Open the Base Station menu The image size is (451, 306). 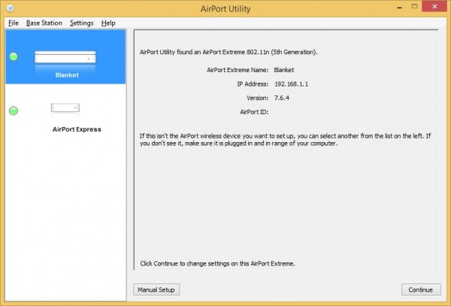pyautogui.click(x=44, y=23)
